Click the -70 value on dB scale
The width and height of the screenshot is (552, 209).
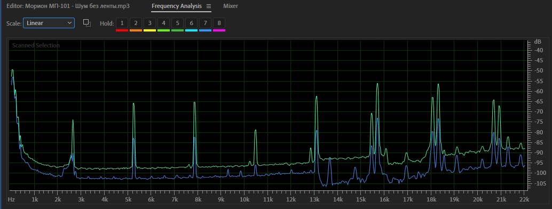pyautogui.click(x=539, y=111)
